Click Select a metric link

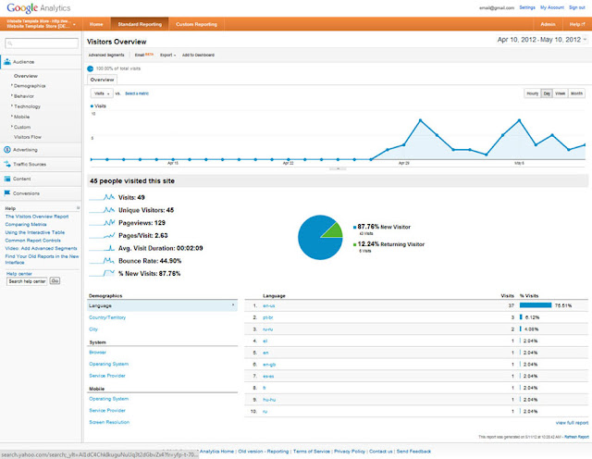[x=137, y=93]
